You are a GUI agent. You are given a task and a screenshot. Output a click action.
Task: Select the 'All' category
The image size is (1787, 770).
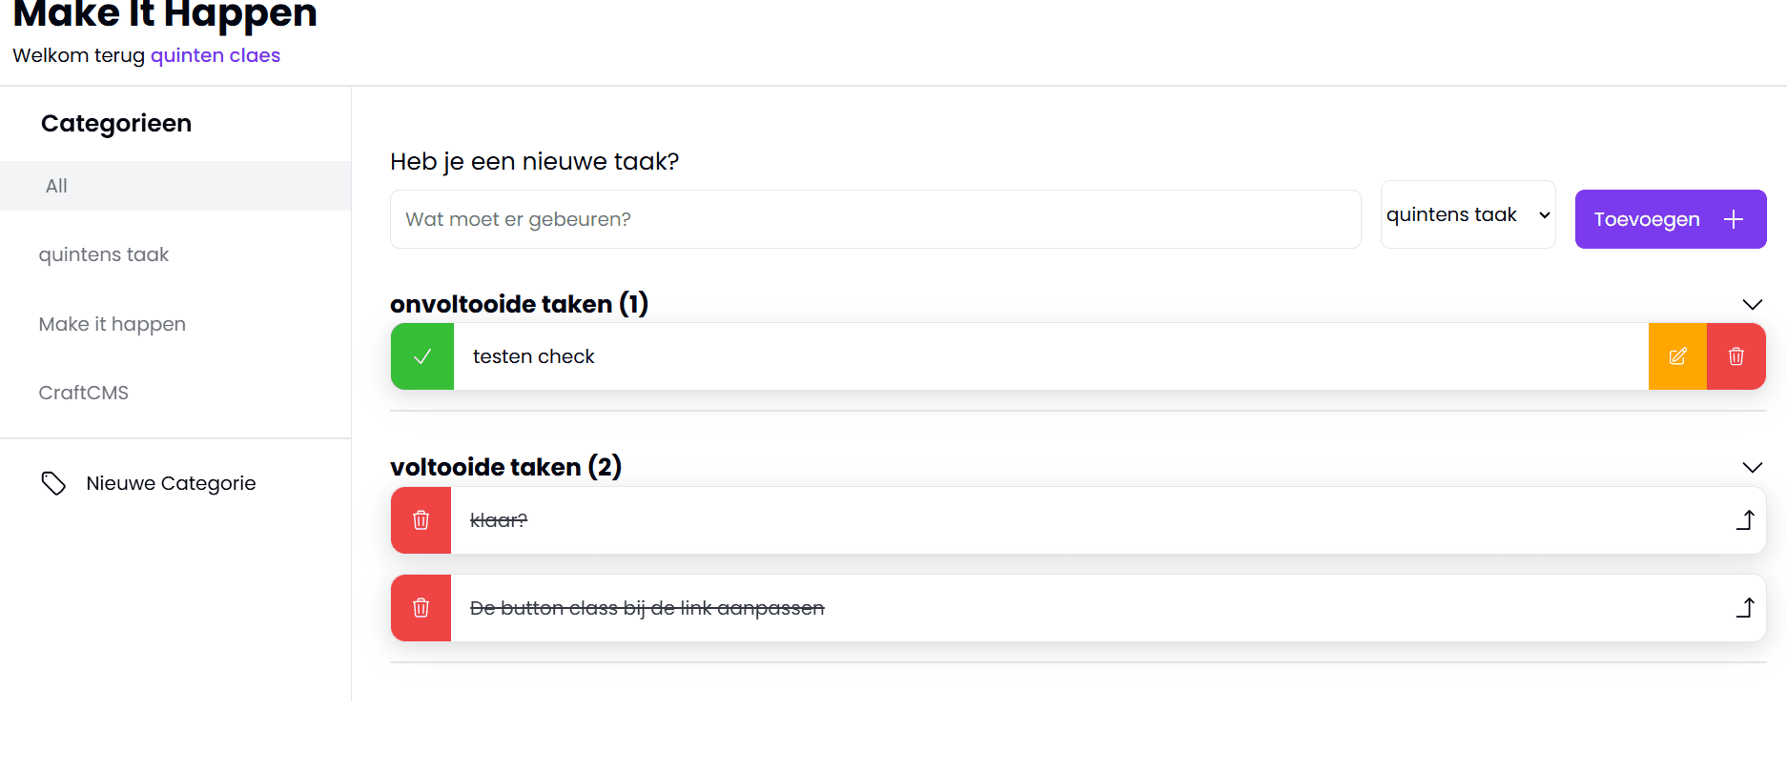point(57,186)
